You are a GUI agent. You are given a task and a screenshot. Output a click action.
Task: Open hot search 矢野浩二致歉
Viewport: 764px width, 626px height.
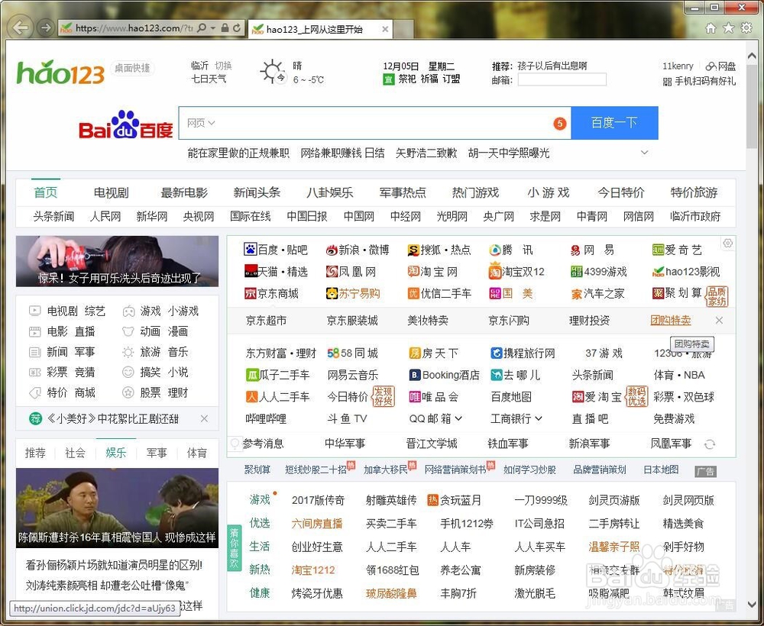(x=426, y=153)
